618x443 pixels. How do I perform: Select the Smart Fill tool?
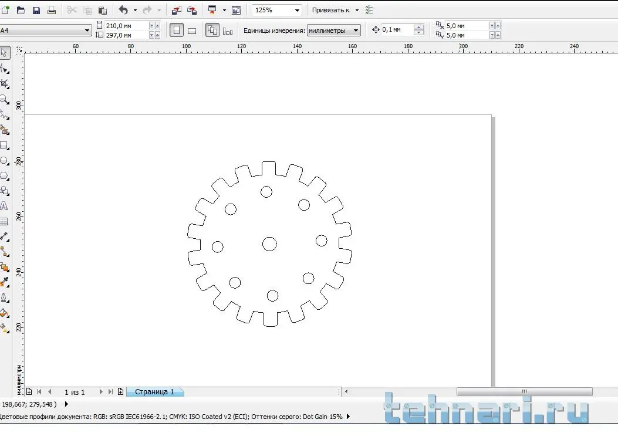(4, 130)
